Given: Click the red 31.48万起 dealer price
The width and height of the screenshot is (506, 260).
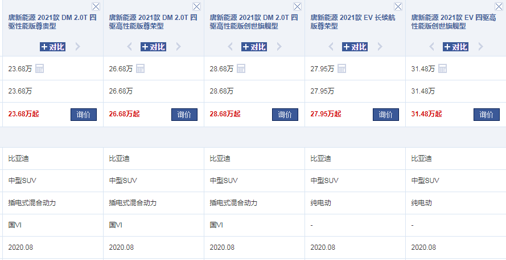Looking at the screenshot, I should [426, 114].
